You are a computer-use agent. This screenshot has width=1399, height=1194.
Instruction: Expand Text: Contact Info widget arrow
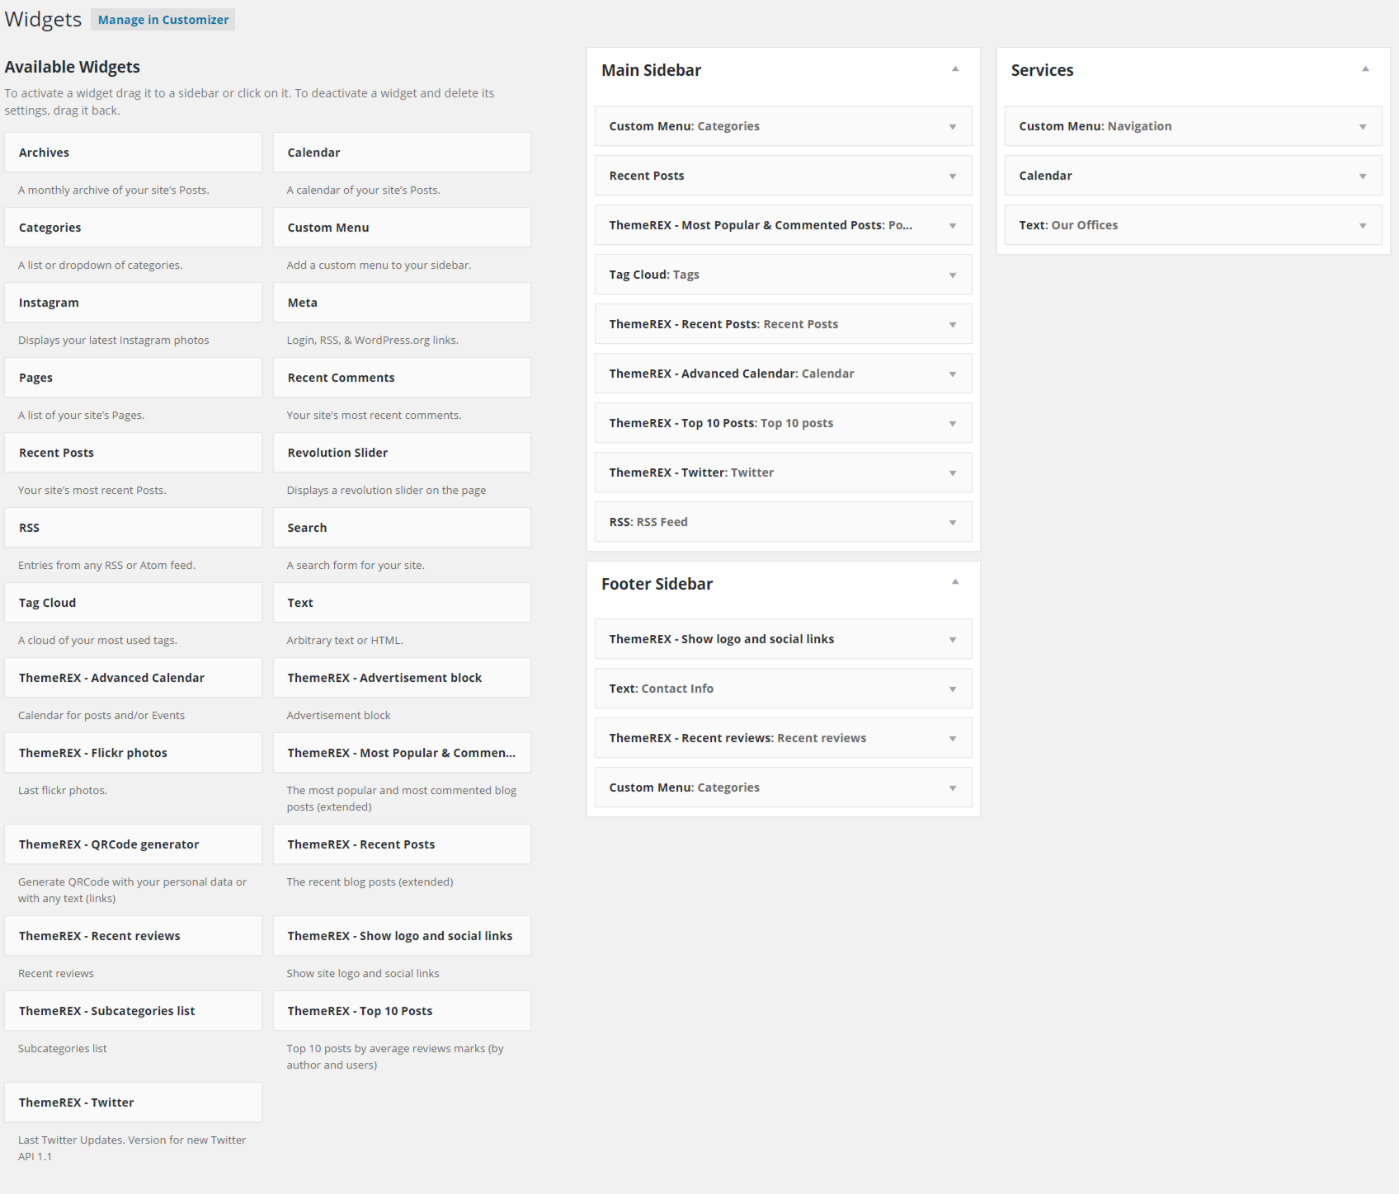(x=952, y=689)
